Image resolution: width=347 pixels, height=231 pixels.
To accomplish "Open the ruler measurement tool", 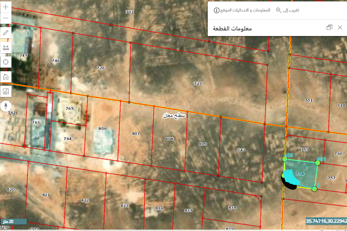I will (x=6, y=47).
